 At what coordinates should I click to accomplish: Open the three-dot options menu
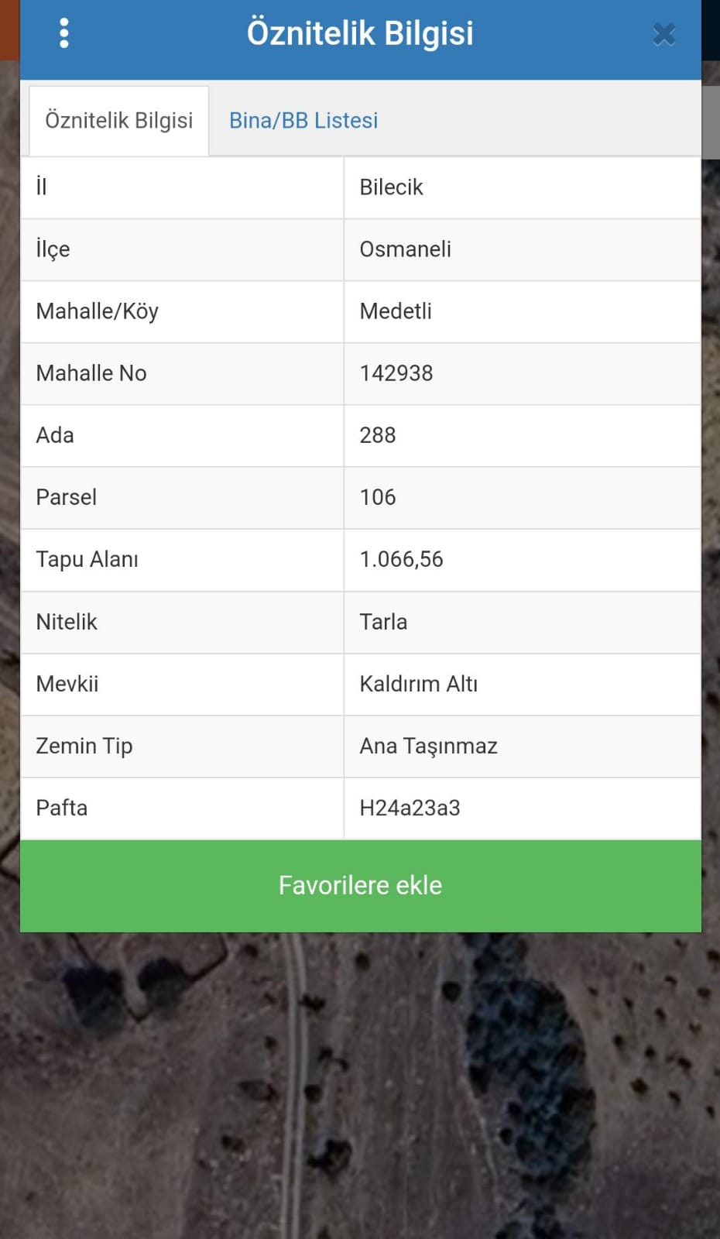pos(64,33)
